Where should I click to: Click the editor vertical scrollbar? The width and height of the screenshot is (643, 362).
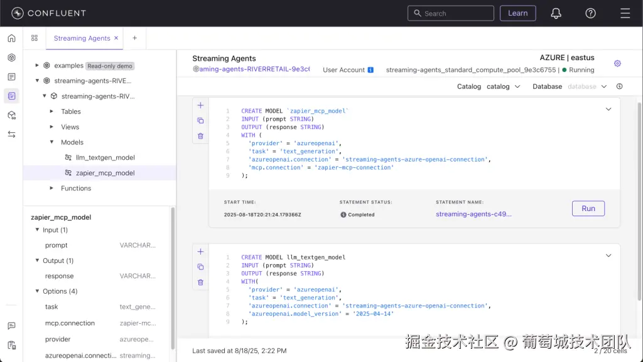(639, 200)
